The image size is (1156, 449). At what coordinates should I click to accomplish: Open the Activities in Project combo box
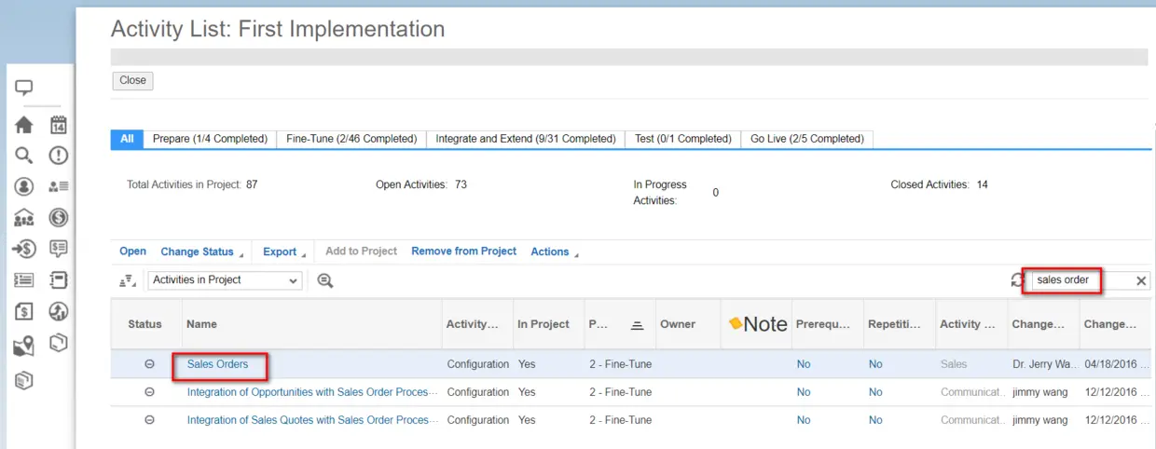(225, 280)
